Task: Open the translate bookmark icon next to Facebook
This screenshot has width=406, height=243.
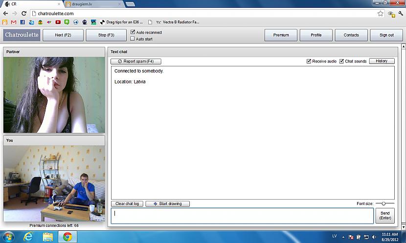Action: click(x=31, y=22)
